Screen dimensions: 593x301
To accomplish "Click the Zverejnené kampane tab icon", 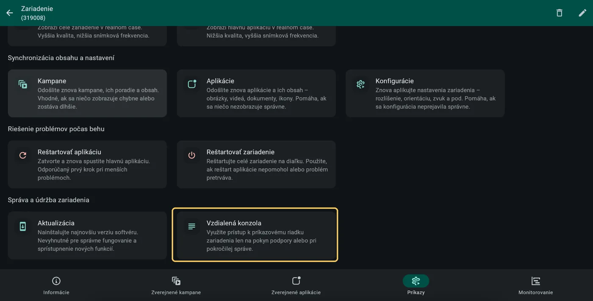I will click(176, 281).
